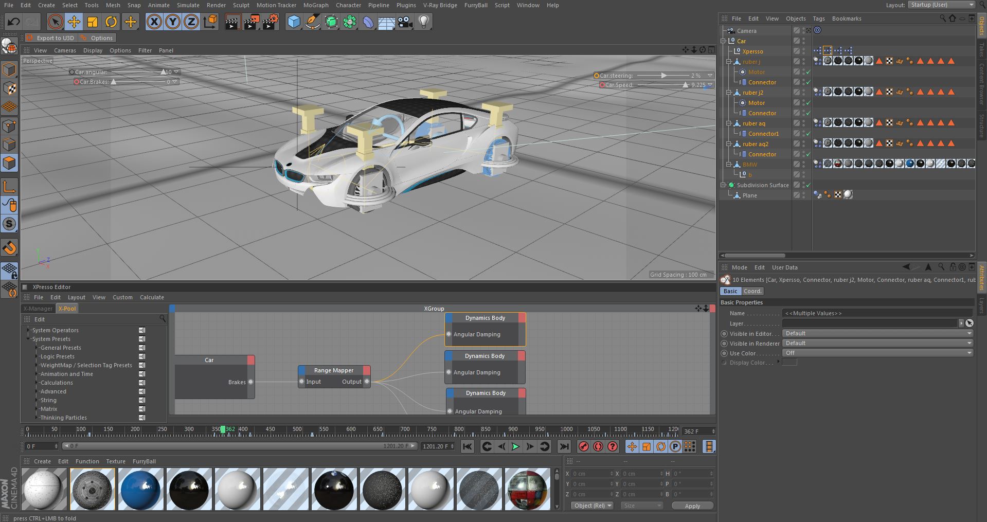Open the Simulate menu
The width and height of the screenshot is (987, 522).
point(188,5)
